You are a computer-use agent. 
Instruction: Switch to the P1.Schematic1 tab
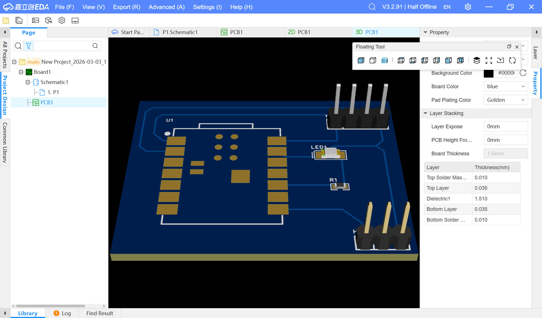(x=180, y=32)
